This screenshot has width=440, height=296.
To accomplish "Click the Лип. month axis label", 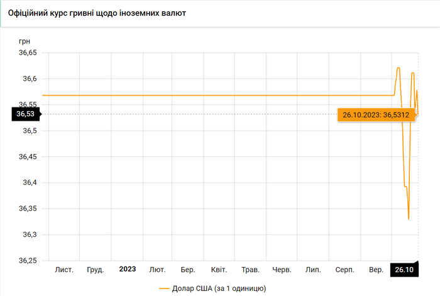I will click(313, 270).
